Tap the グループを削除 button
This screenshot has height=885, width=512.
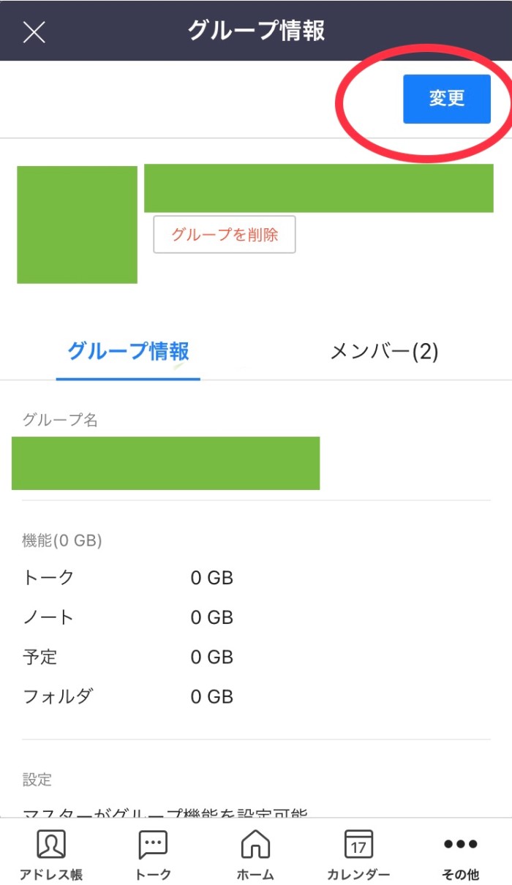(x=225, y=235)
